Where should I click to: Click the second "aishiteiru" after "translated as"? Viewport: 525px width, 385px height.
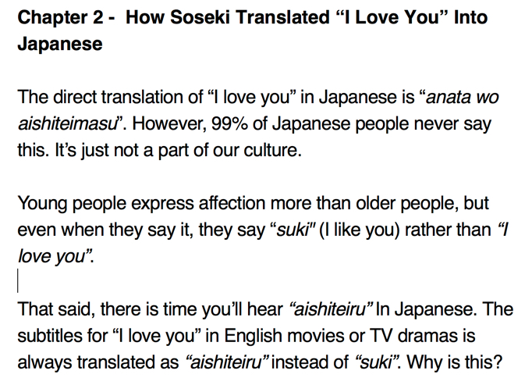click(225, 362)
